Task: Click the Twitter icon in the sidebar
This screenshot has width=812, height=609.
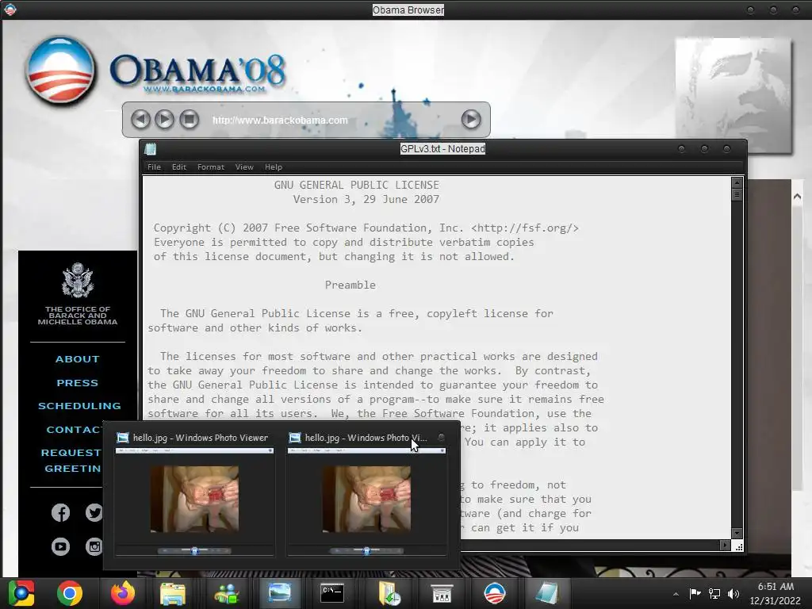Action: (94, 513)
